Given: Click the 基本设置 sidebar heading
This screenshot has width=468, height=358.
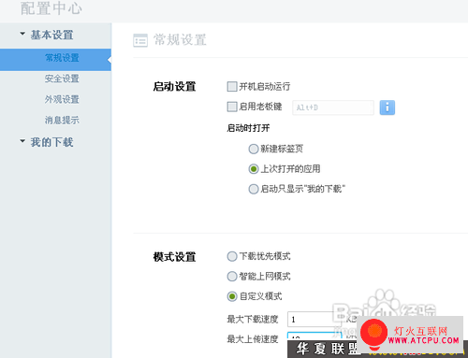Looking at the screenshot, I should point(51,35).
